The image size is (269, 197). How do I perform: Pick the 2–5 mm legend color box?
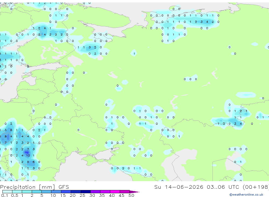[x=37, y=192]
